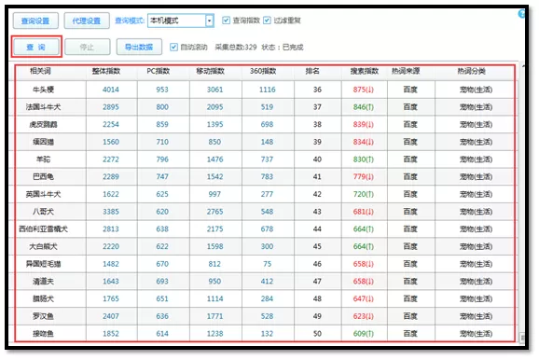This screenshot has width=539, height=360.
Task: Click search index cell 846(↑)
Action: click(x=364, y=107)
